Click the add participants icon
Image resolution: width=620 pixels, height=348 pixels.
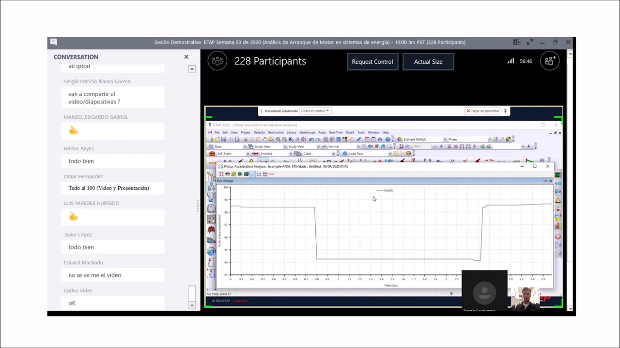point(550,61)
